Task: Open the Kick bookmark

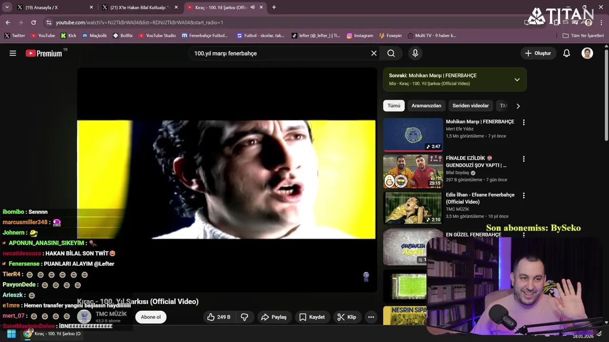Action: (69, 36)
